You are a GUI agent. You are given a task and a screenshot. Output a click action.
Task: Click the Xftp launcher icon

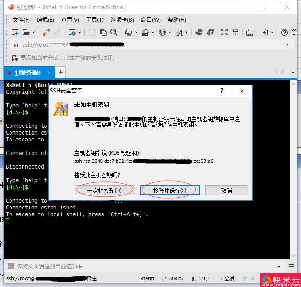(210, 32)
